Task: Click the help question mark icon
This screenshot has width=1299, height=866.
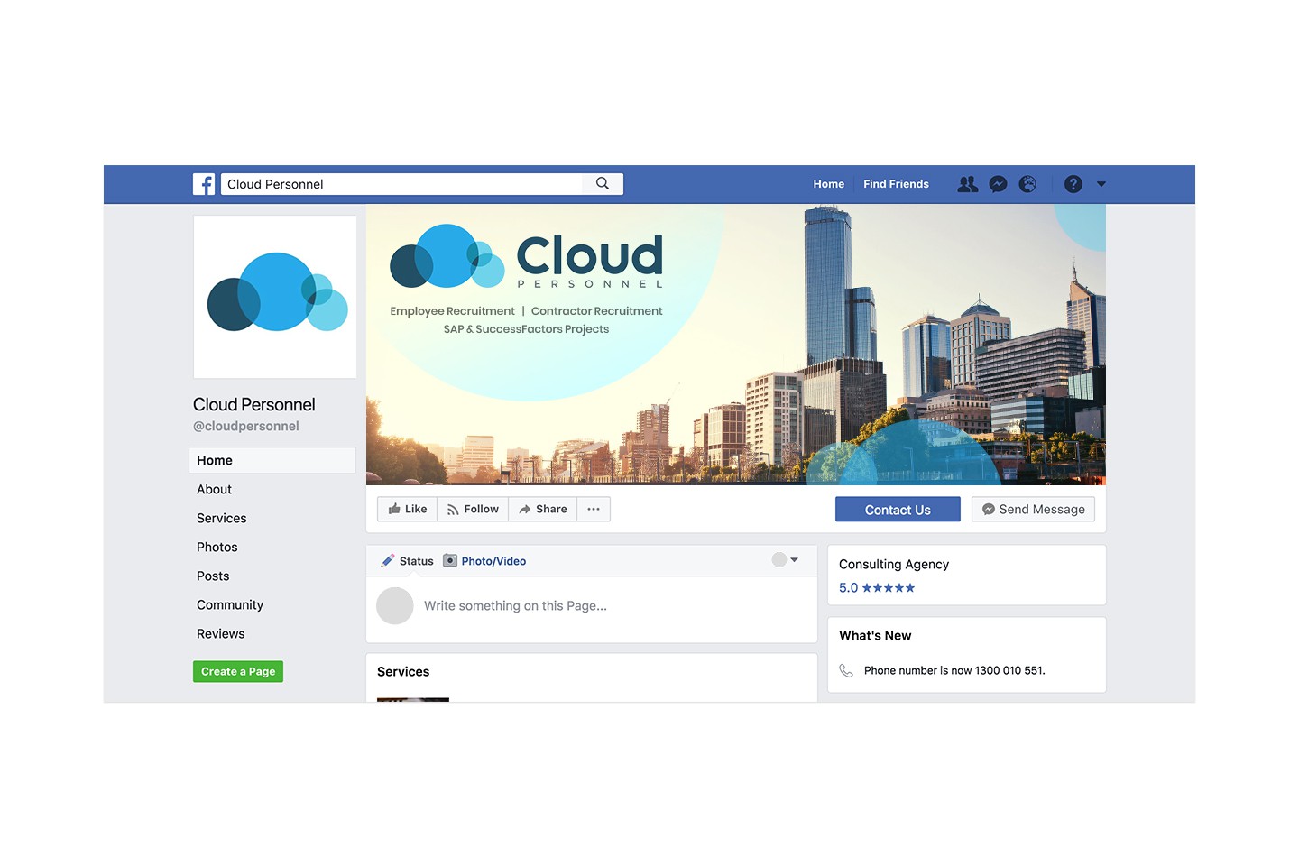Action: coord(1073,184)
